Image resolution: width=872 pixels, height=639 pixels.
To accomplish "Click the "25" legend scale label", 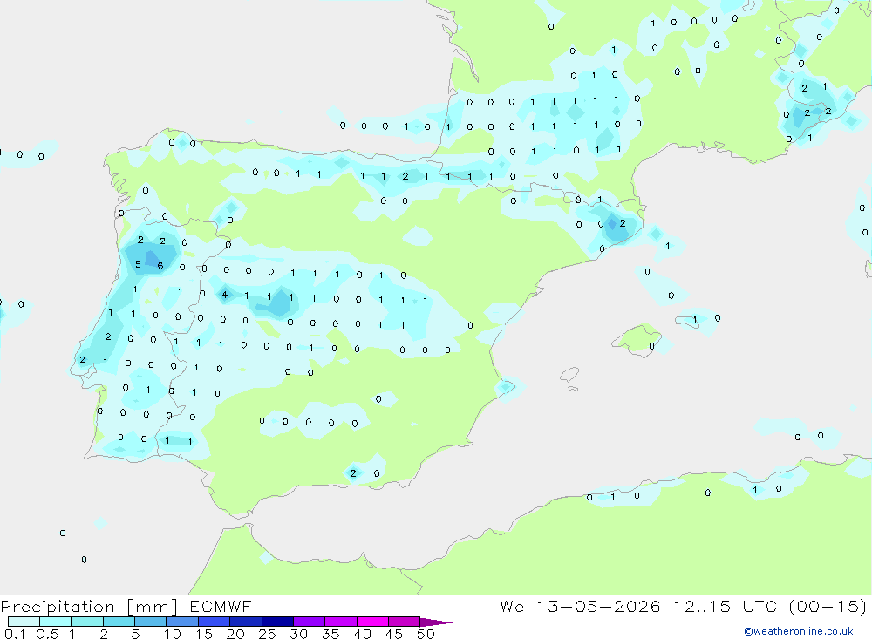I will (267, 634).
